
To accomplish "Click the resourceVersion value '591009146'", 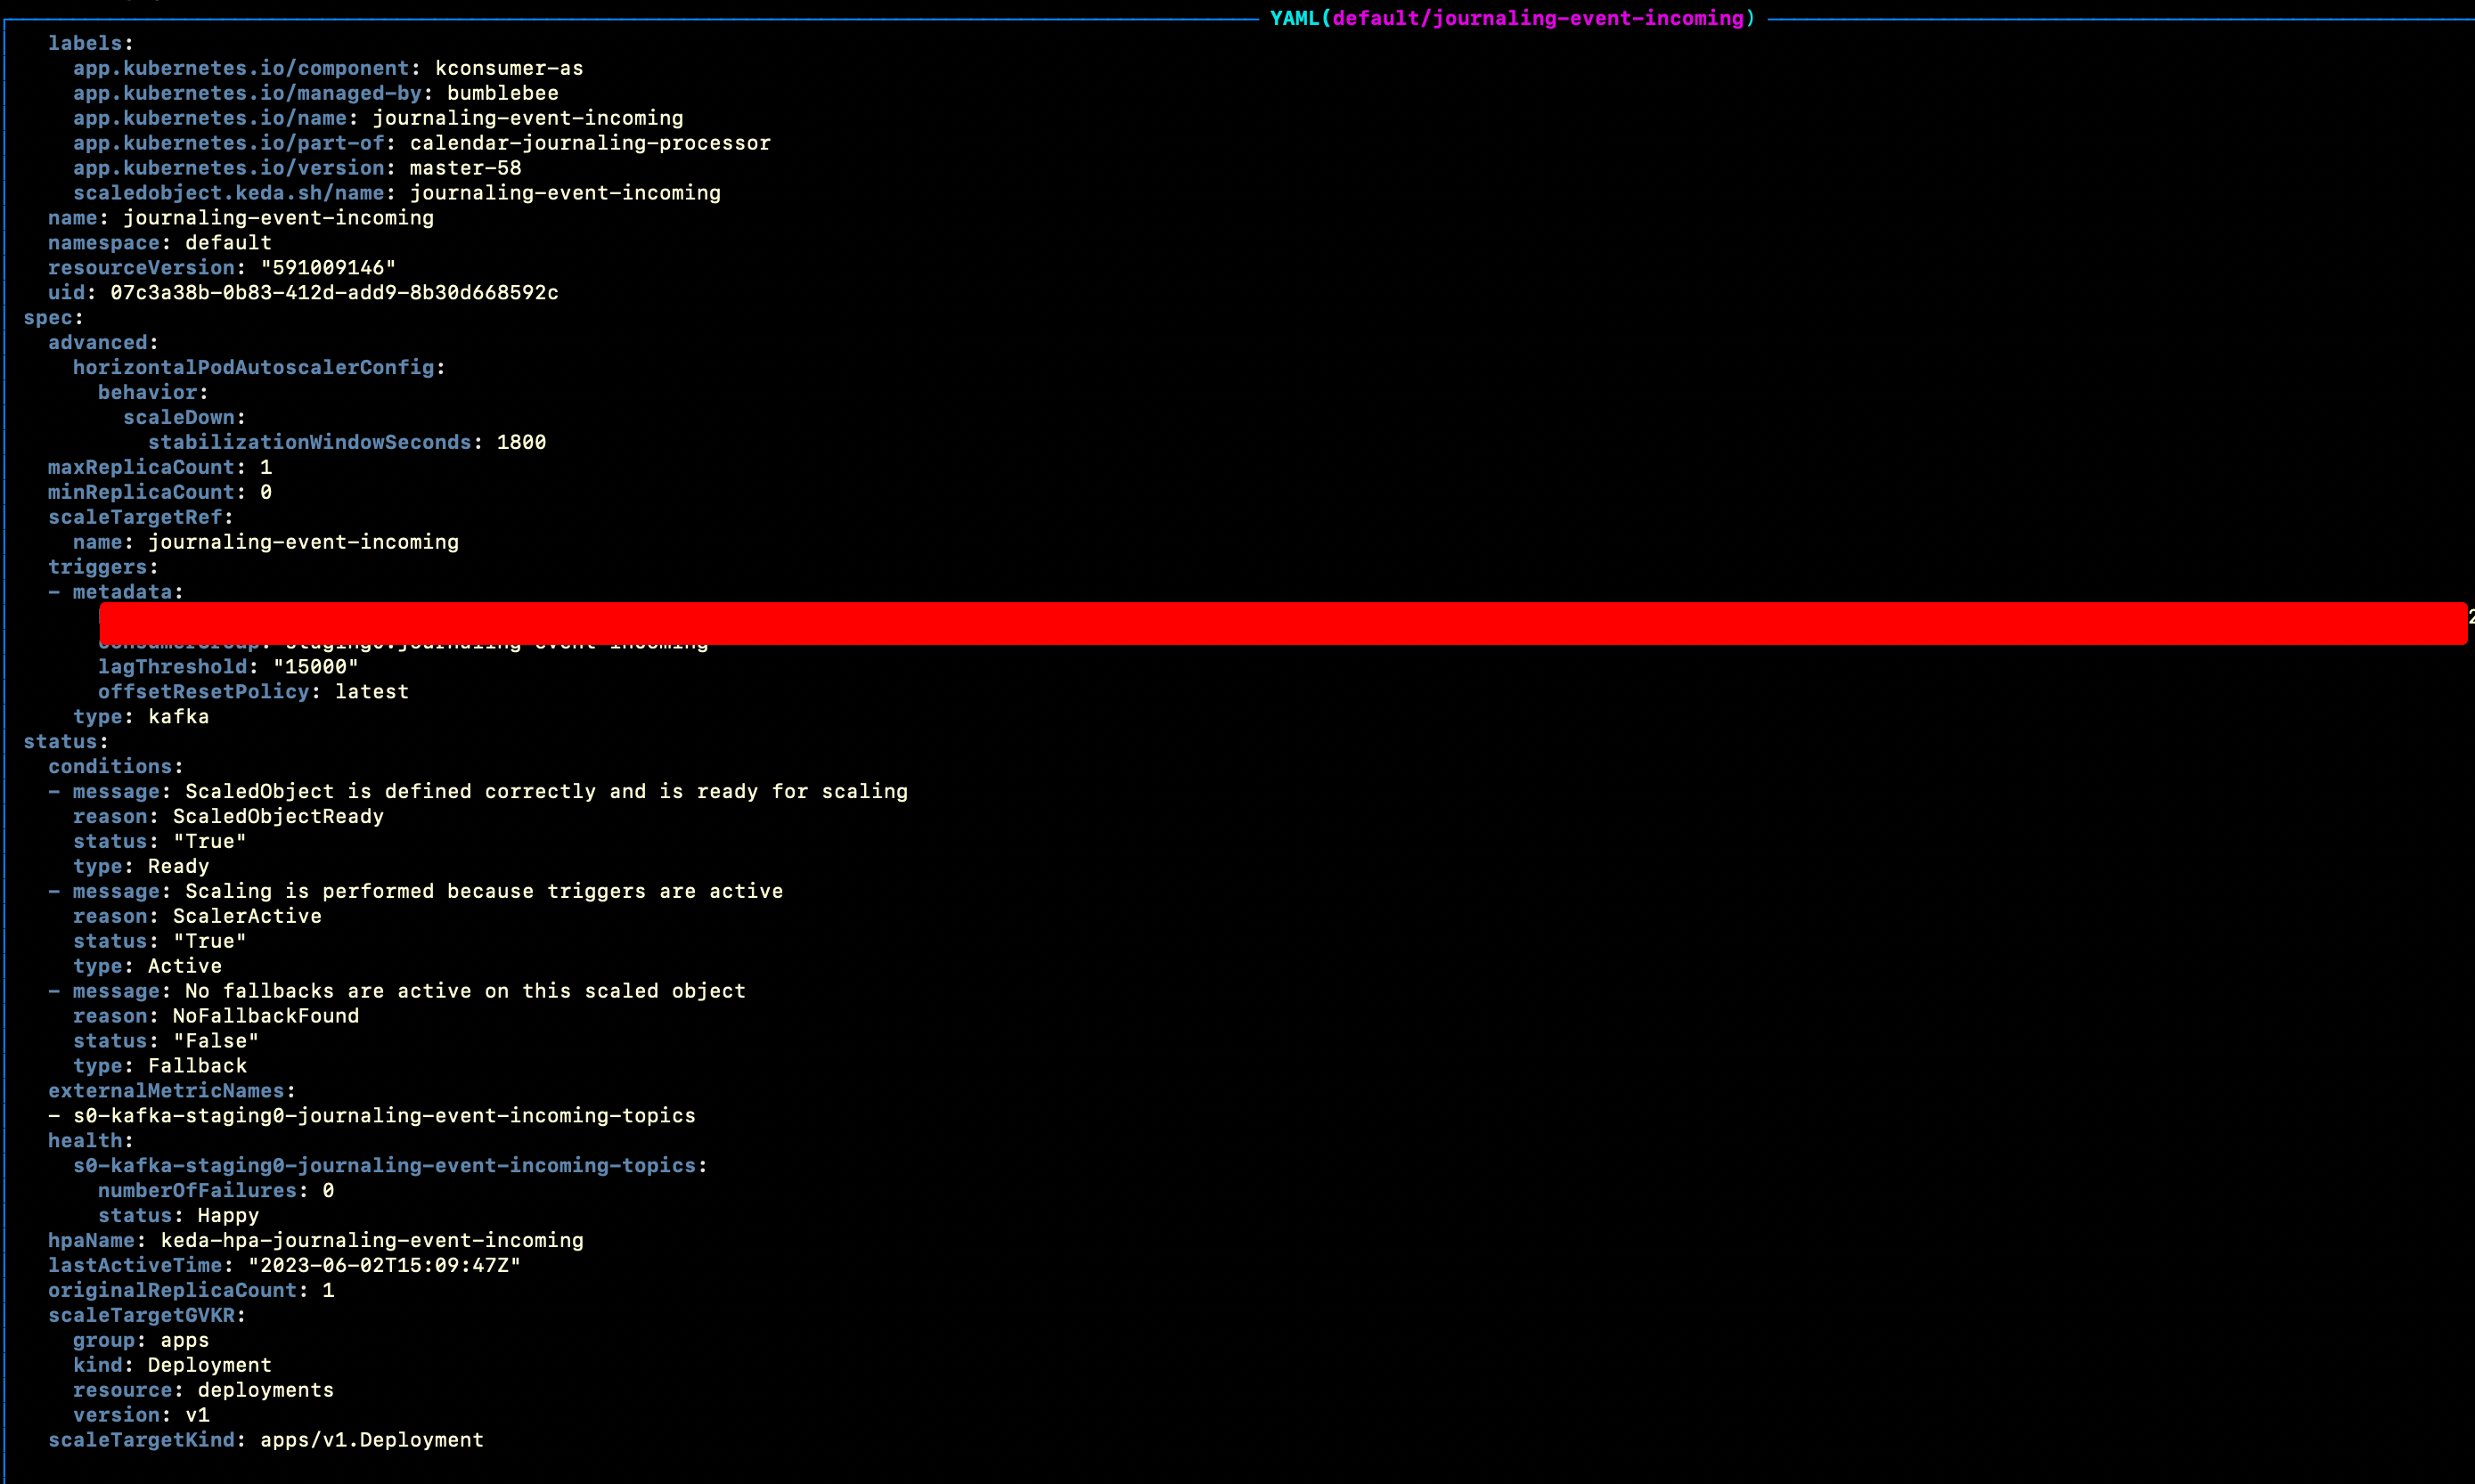I will (x=328, y=267).
